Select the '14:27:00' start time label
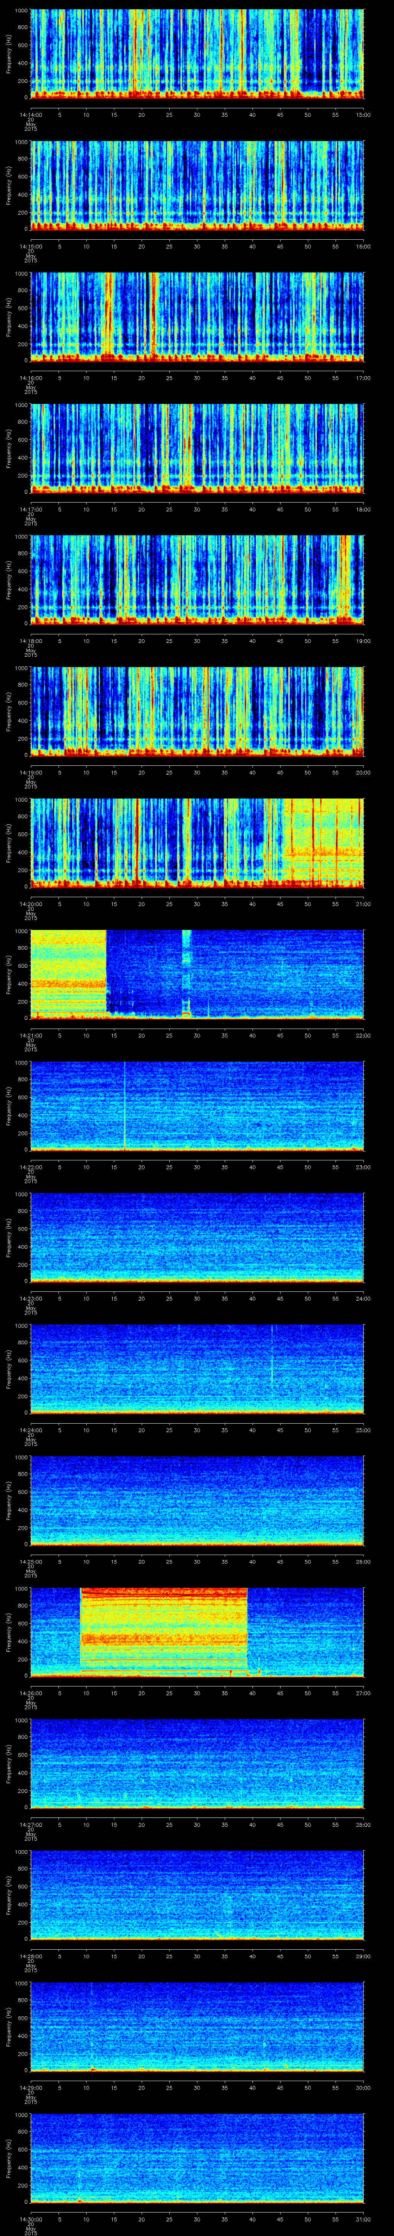The width and height of the screenshot is (394, 2236). pyautogui.click(x=31, y=1824)
